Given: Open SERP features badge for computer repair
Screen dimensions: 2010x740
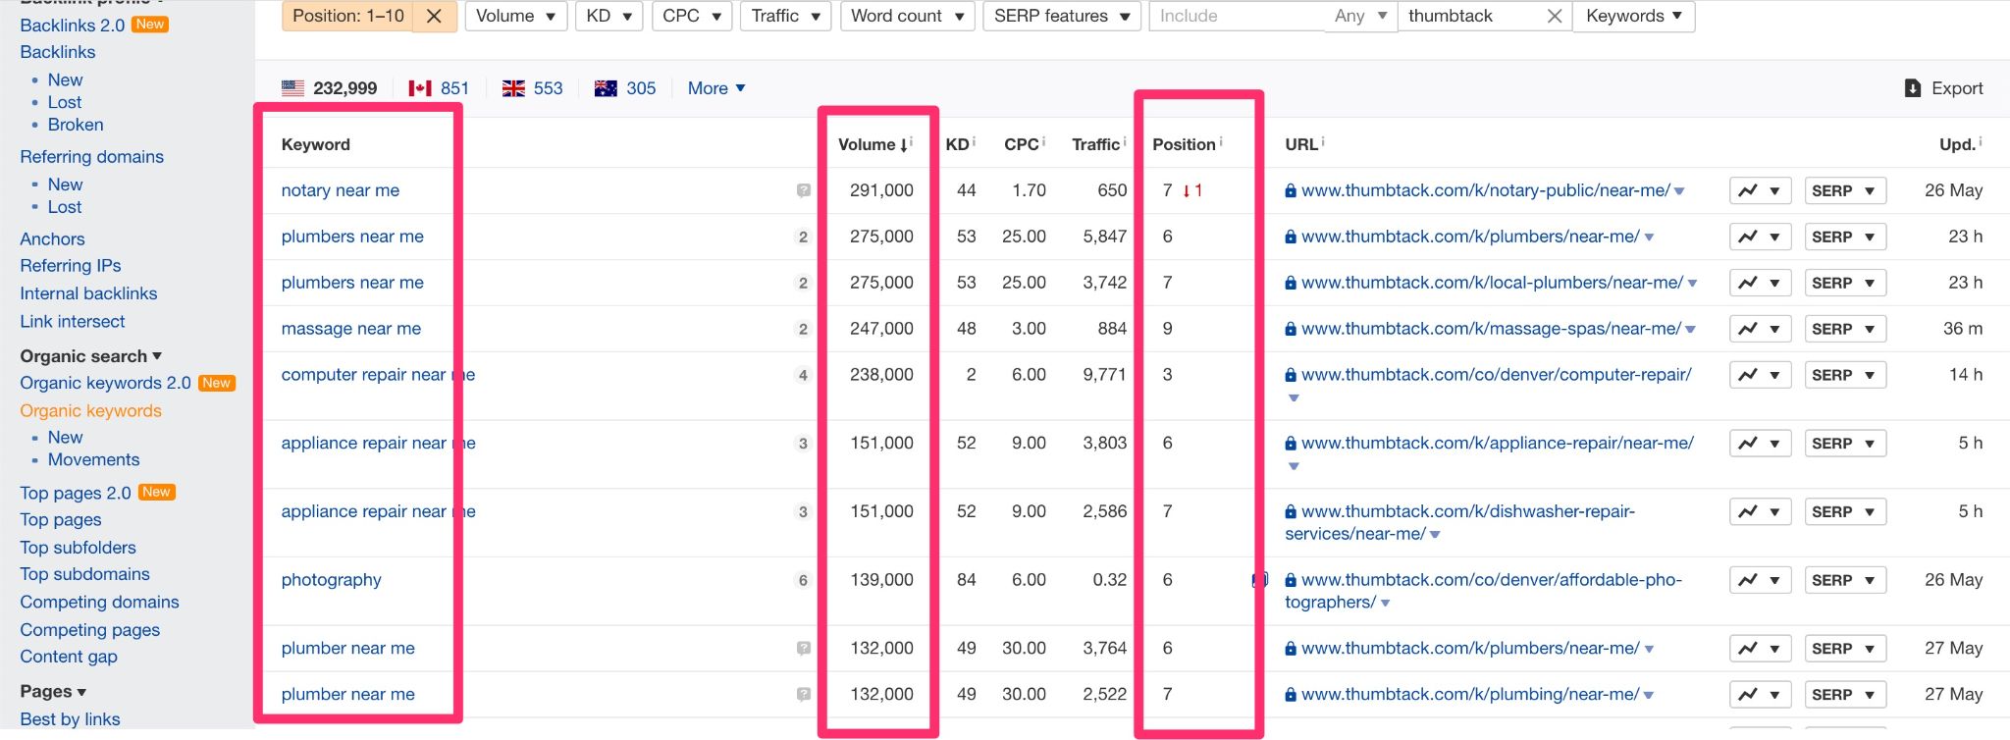Looking at the screenshot, I should pos(803,375).
